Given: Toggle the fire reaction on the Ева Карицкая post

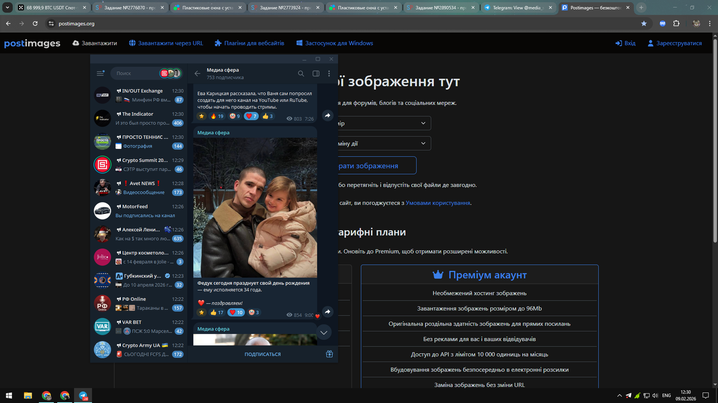Looking at the screenshot, I should tap(218, 116).
